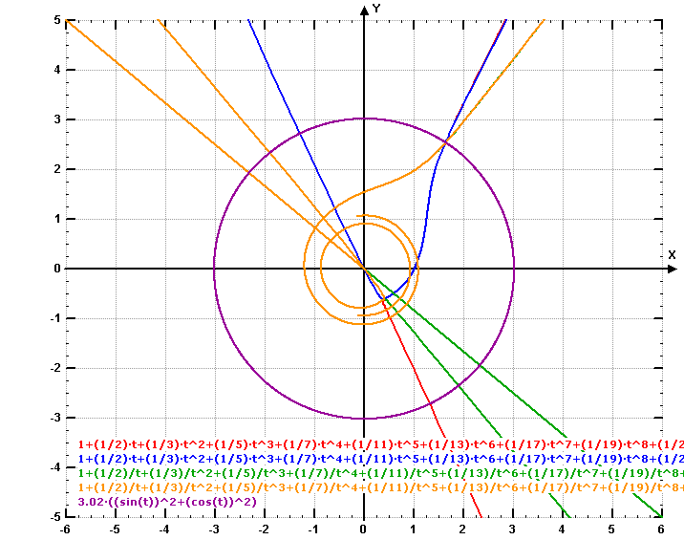Click the Y axis label
684x540 pixels.
tap(376, 9)
